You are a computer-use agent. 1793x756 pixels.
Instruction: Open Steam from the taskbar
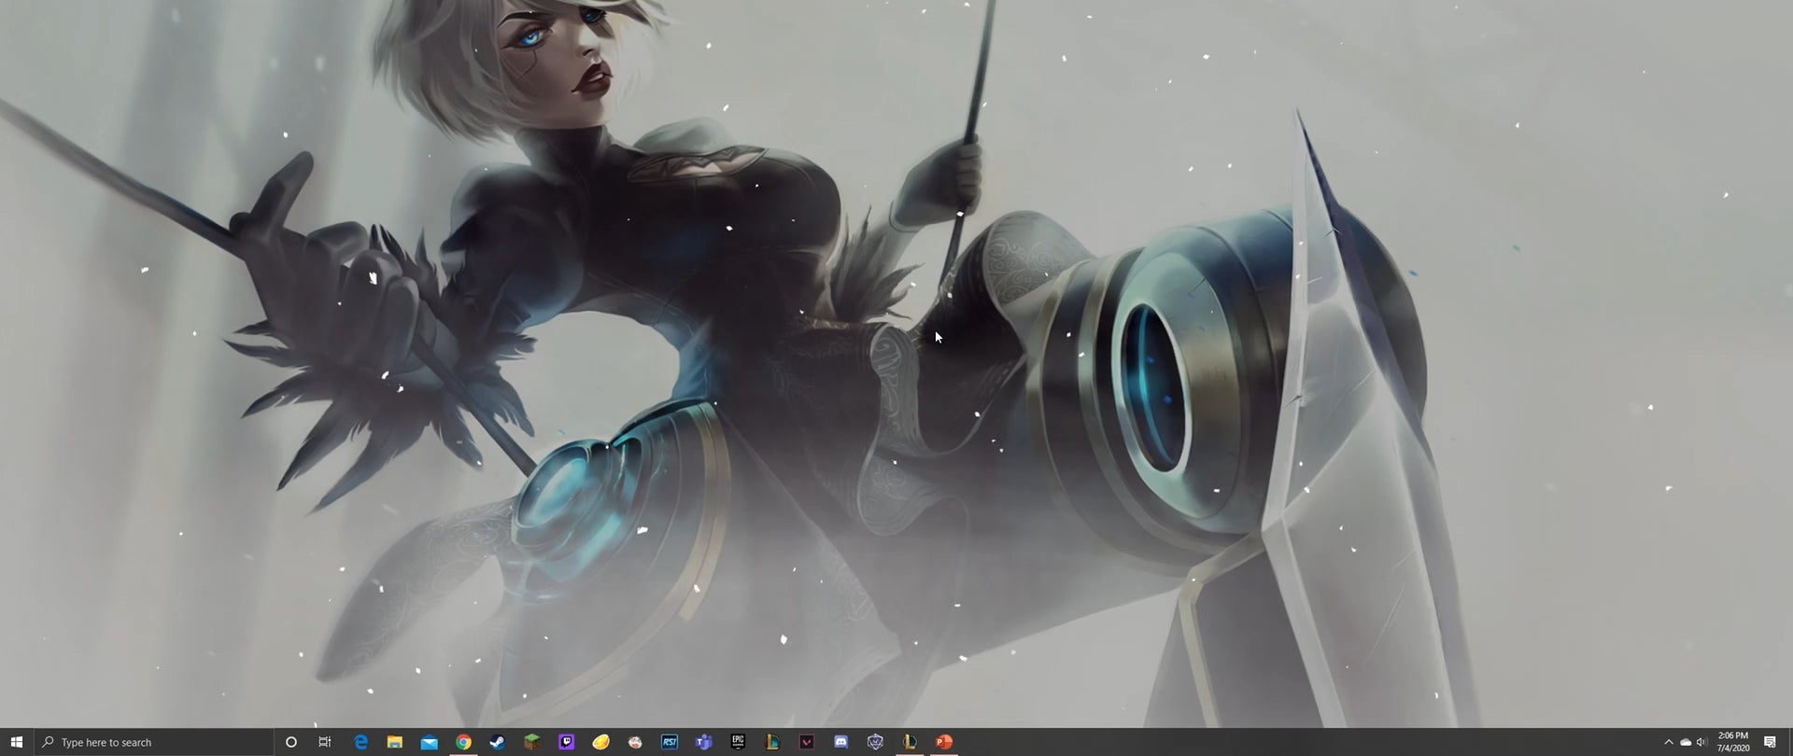tap(498, 742)
